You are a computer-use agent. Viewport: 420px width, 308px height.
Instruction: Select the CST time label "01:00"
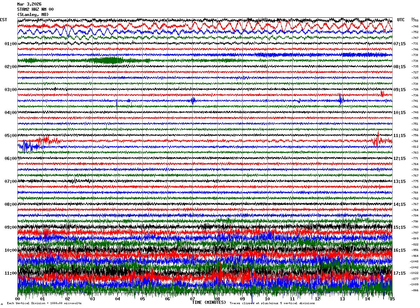[11, 44]
